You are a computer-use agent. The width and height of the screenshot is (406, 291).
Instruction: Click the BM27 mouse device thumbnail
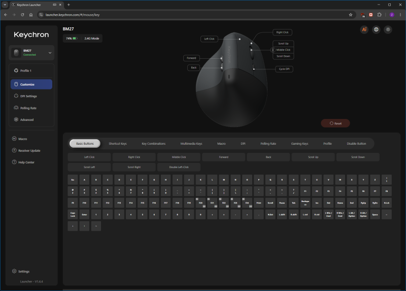tap(16, 53)
